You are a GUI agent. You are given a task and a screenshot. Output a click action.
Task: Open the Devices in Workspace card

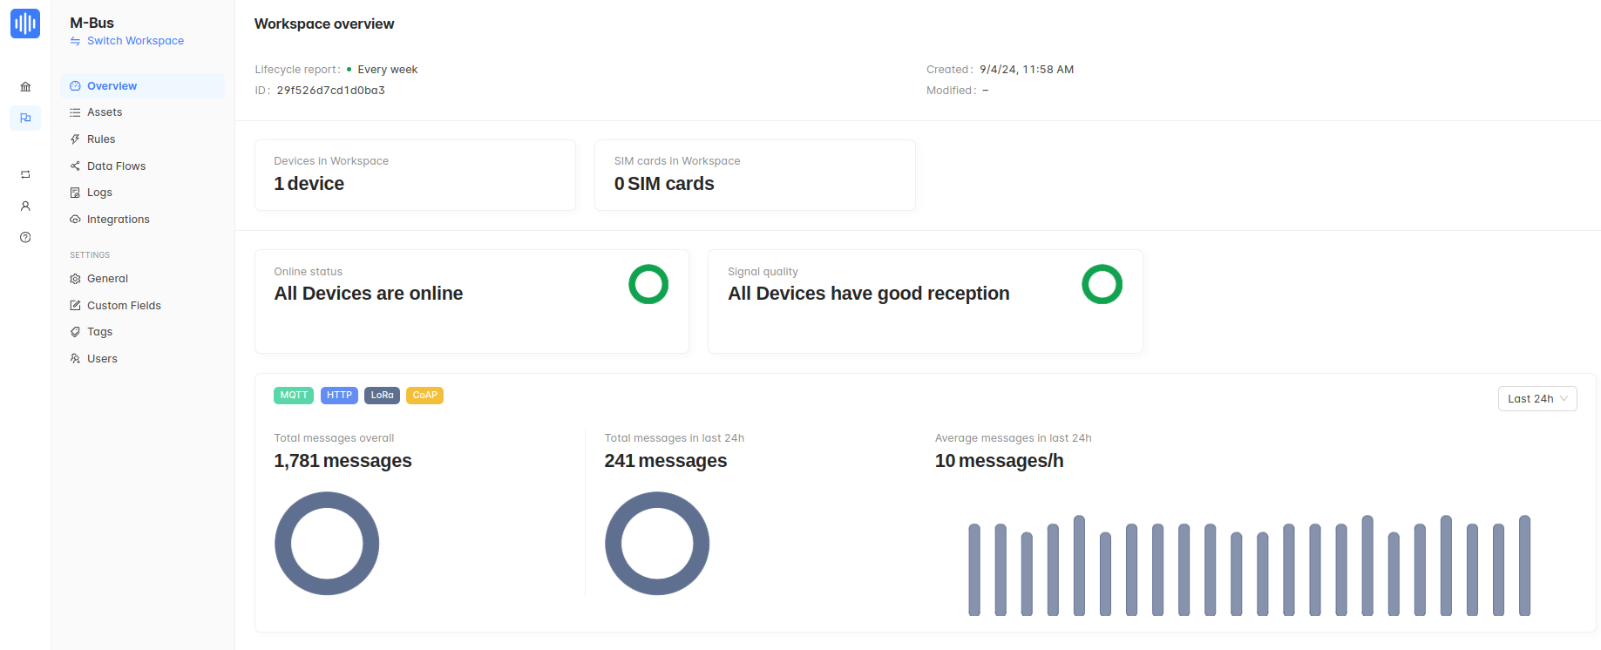(415, 175)
